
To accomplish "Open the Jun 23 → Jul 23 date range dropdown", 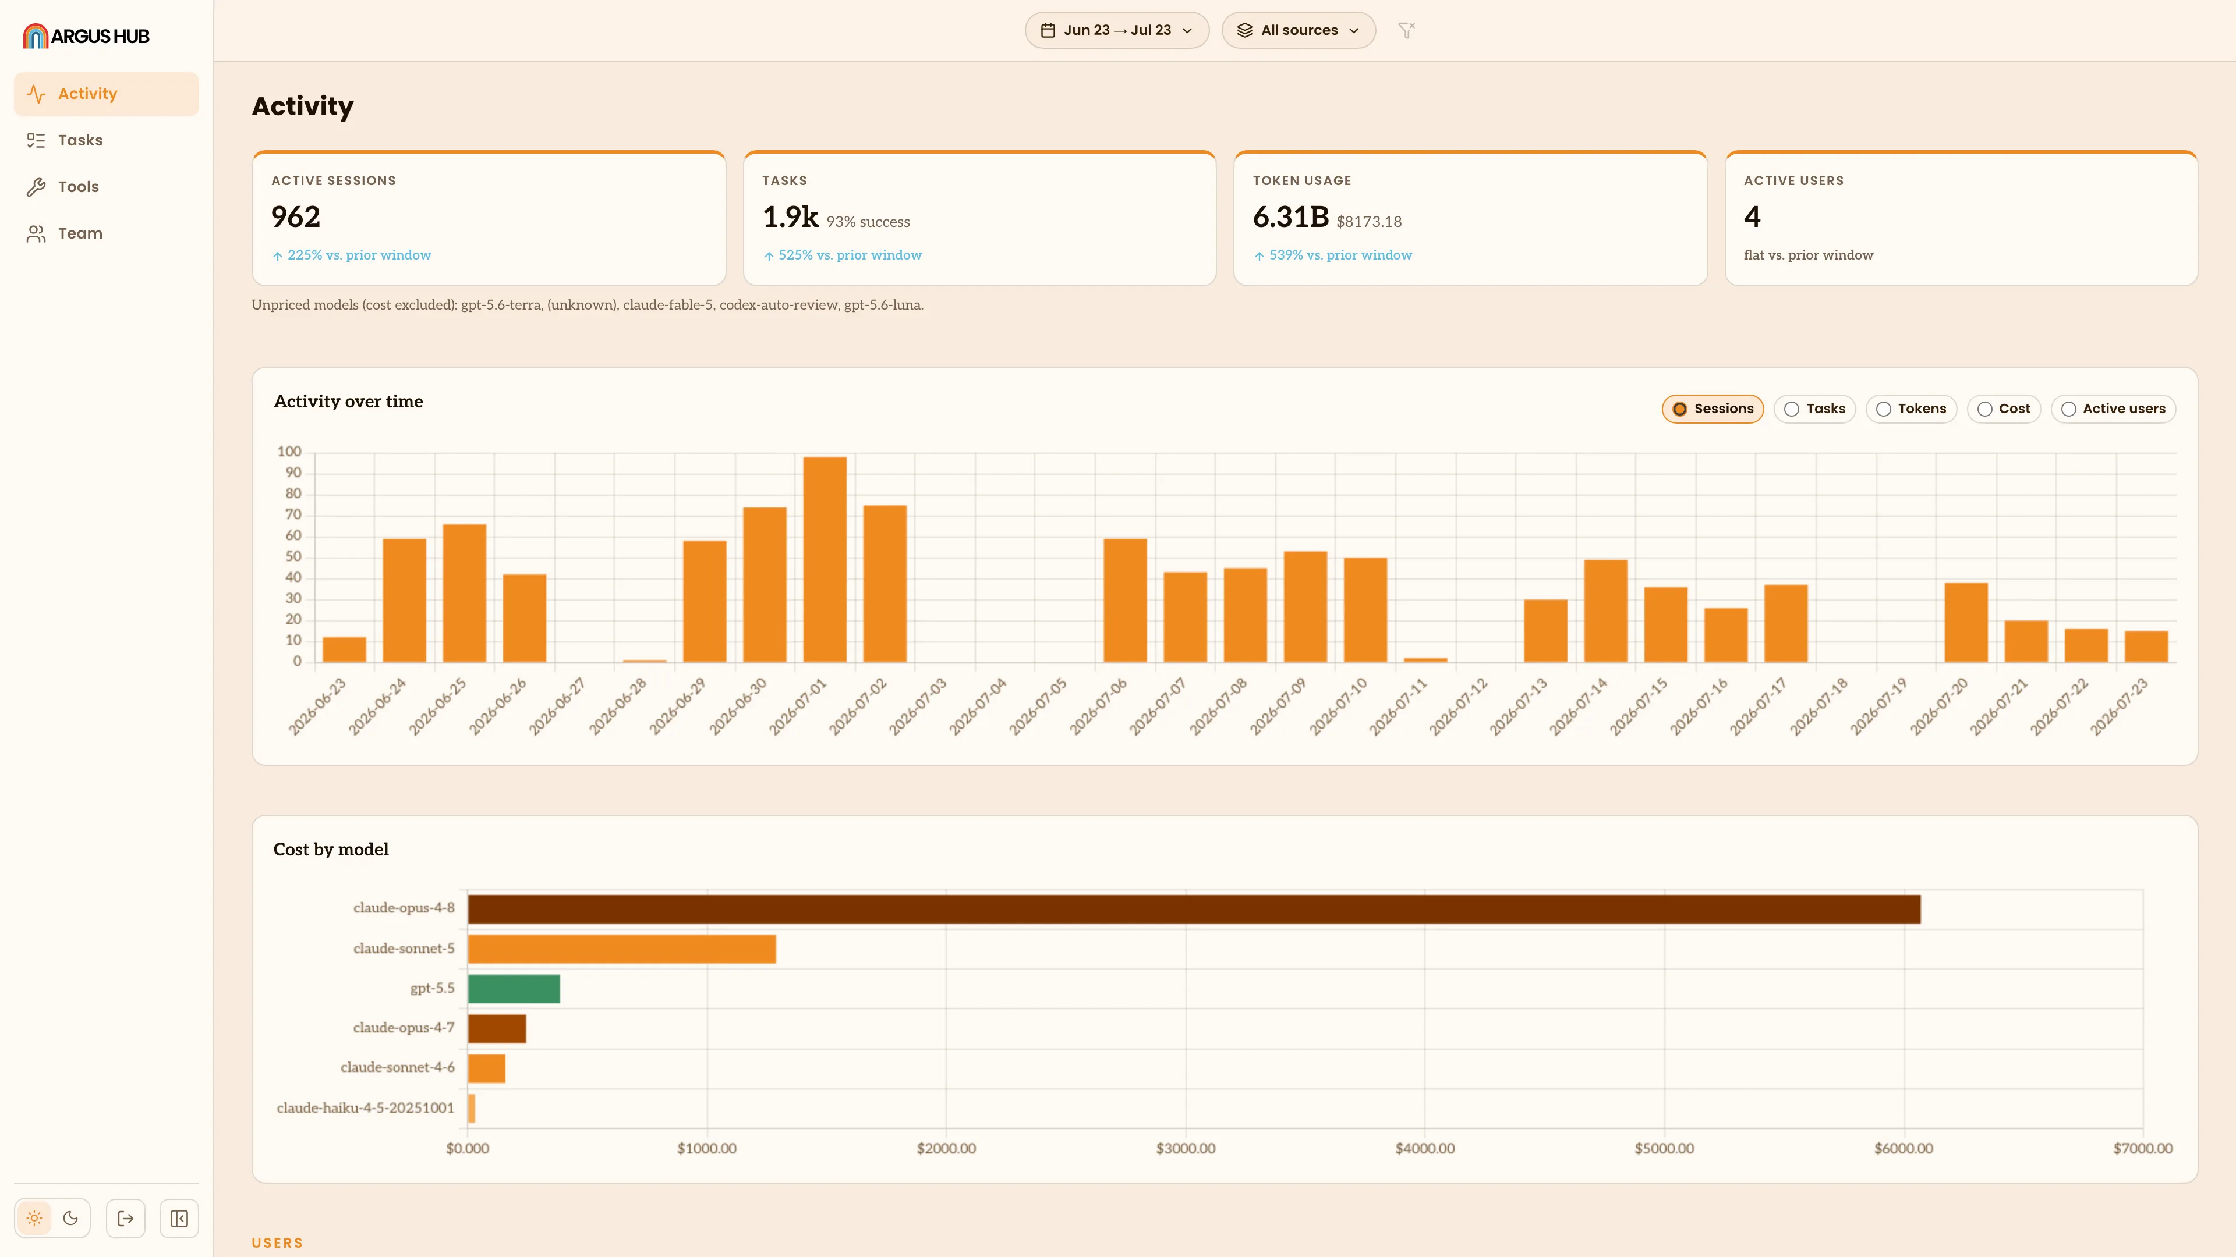I will [1116, 30].
